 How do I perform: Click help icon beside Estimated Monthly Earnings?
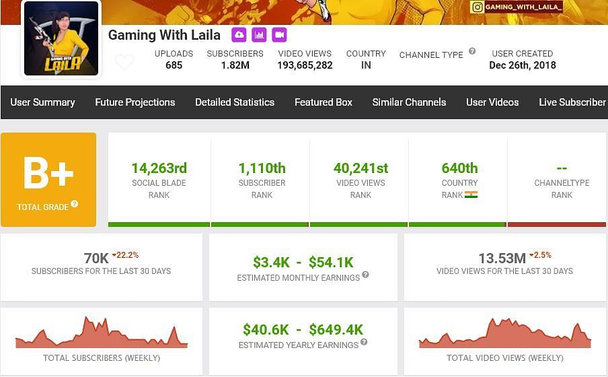point(365,275)
